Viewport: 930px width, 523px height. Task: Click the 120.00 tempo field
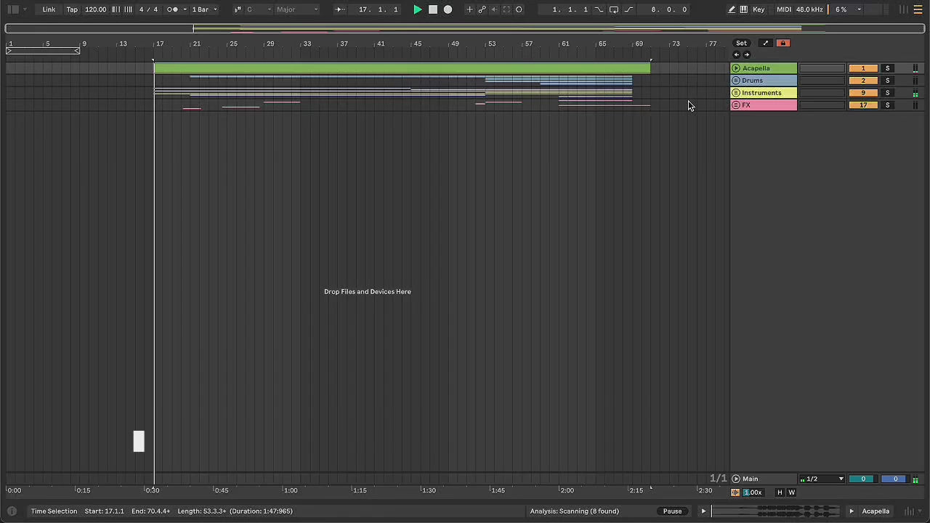(x=95, y=9)
